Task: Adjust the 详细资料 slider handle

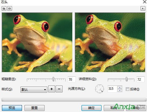Action: 127,79
